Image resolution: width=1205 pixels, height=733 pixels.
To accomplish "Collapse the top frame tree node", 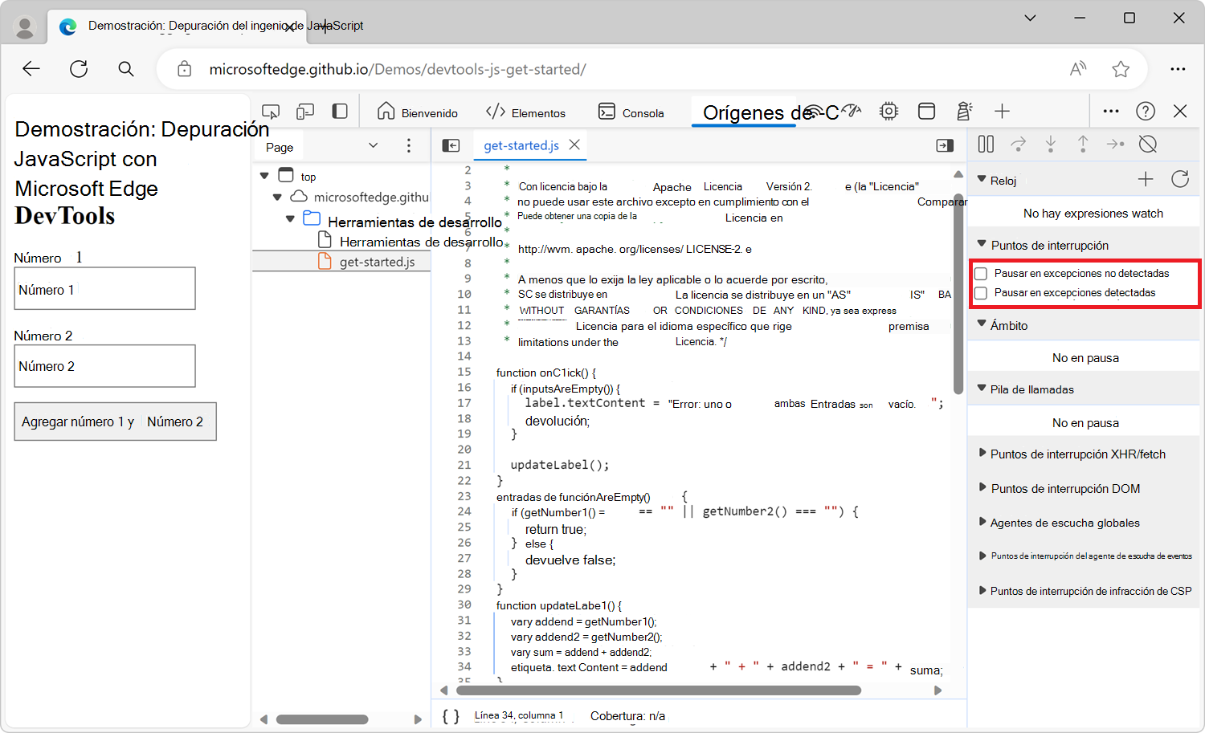I will coord(264,175).
